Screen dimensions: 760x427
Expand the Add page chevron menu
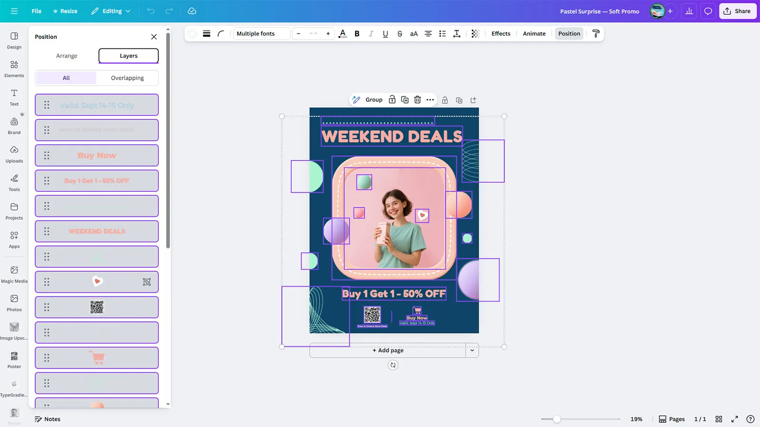pos(472,351)
